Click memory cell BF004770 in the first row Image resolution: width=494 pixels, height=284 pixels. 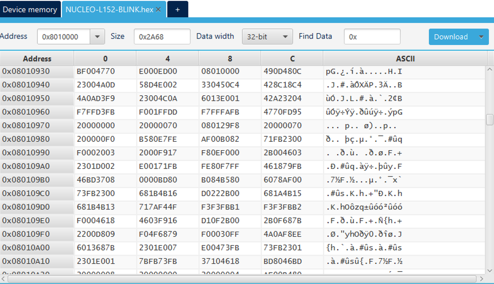click(x=95, y=72)
